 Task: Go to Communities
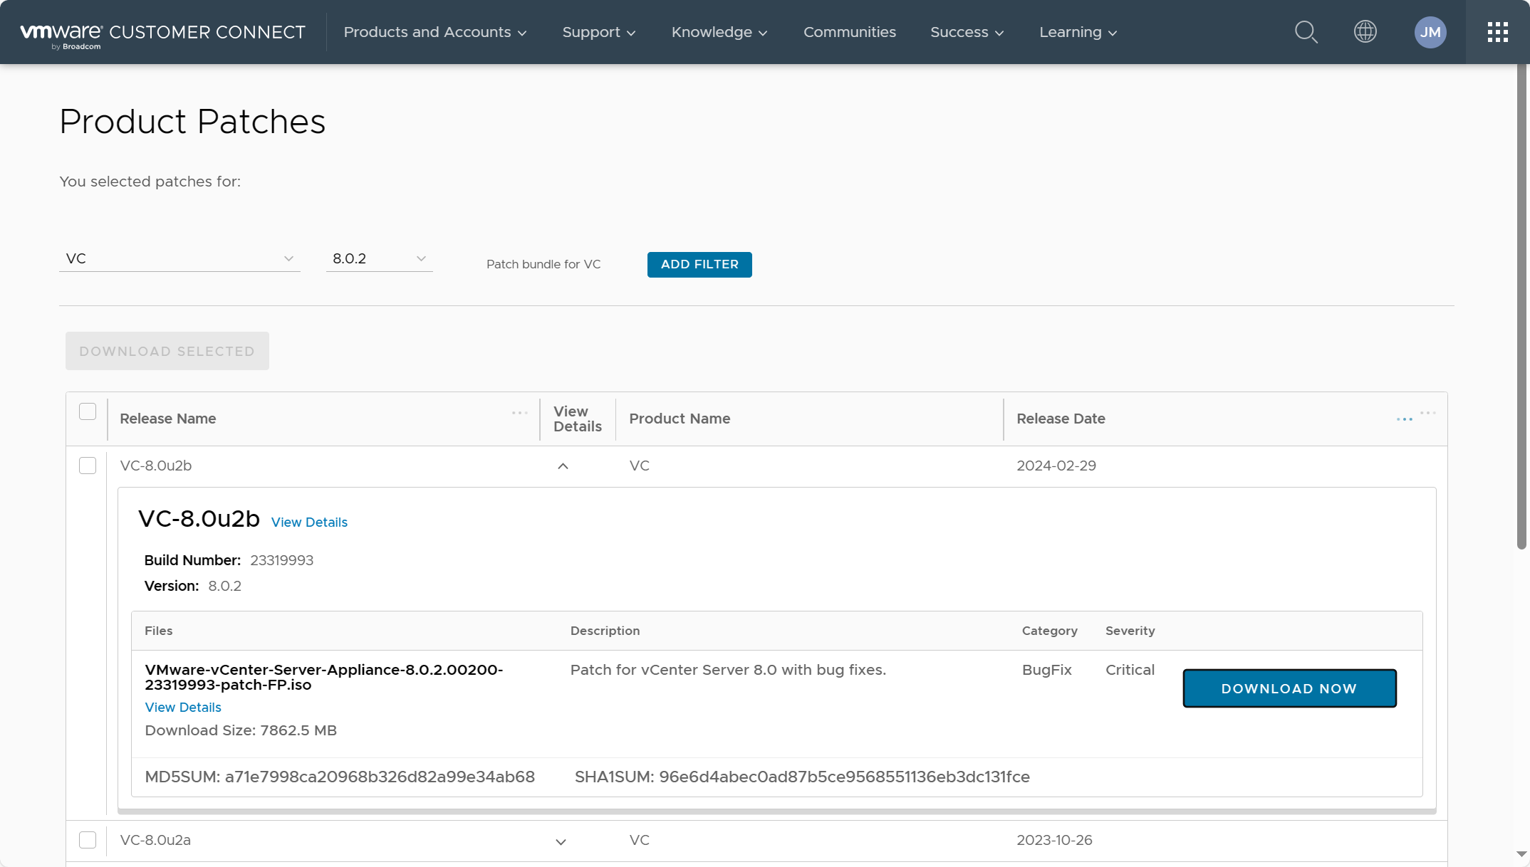coord(850,32)
